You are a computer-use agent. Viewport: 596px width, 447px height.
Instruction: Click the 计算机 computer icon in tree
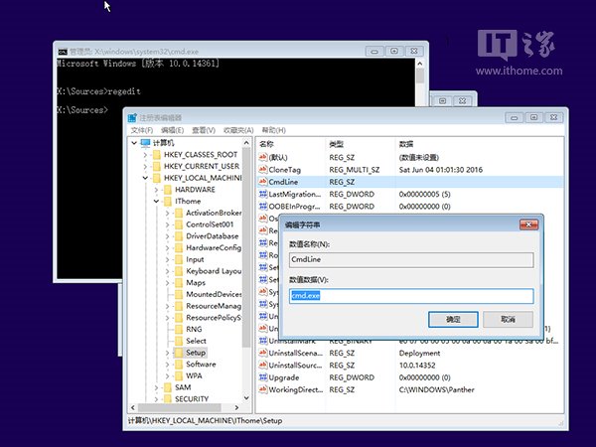[x=145, y=142]
